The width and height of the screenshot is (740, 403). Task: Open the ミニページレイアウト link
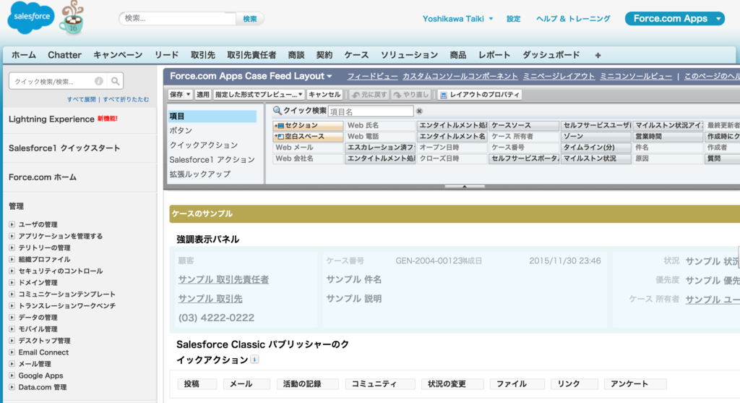pos(559,76)
